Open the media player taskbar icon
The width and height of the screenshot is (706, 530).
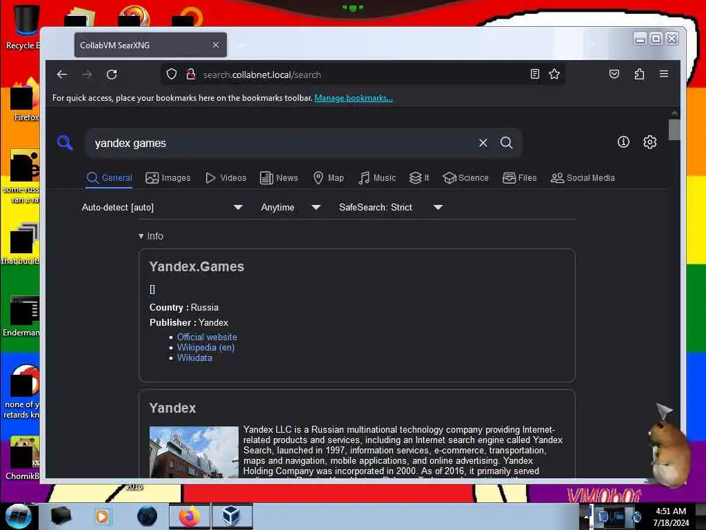[x=102, y=516]
